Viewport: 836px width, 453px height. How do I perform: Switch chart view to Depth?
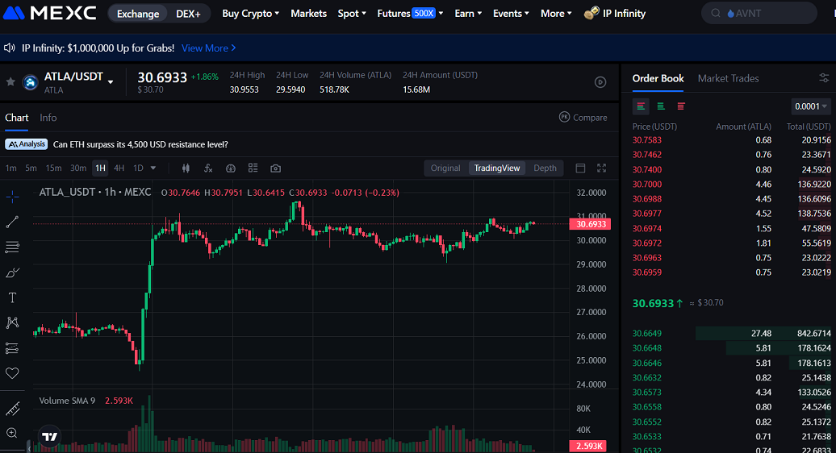coord(545,168)
